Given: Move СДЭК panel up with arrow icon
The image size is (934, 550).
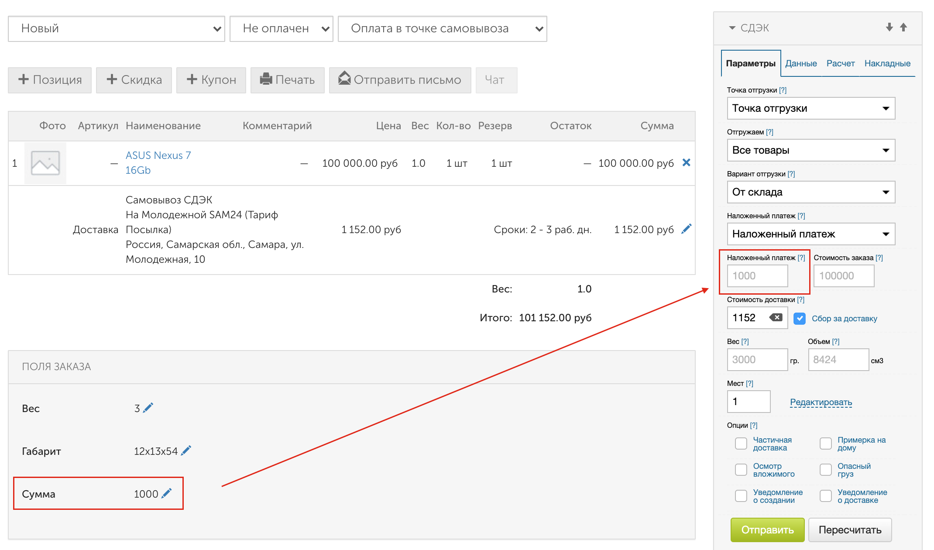Looking at the screenshot, I should pos(903,27).
